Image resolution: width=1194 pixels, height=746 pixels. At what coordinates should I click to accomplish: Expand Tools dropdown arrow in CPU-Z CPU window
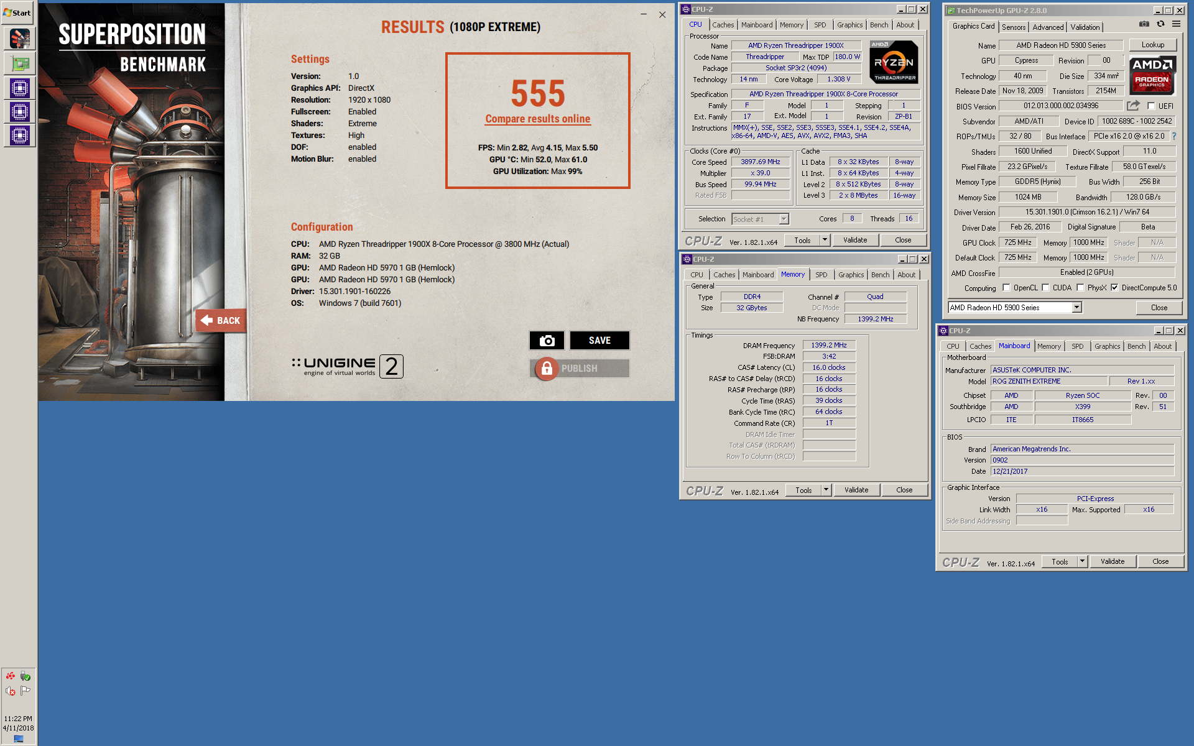coord(825,240)
